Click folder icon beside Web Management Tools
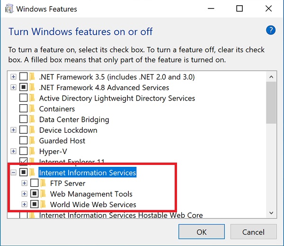 tap(43, 194)
